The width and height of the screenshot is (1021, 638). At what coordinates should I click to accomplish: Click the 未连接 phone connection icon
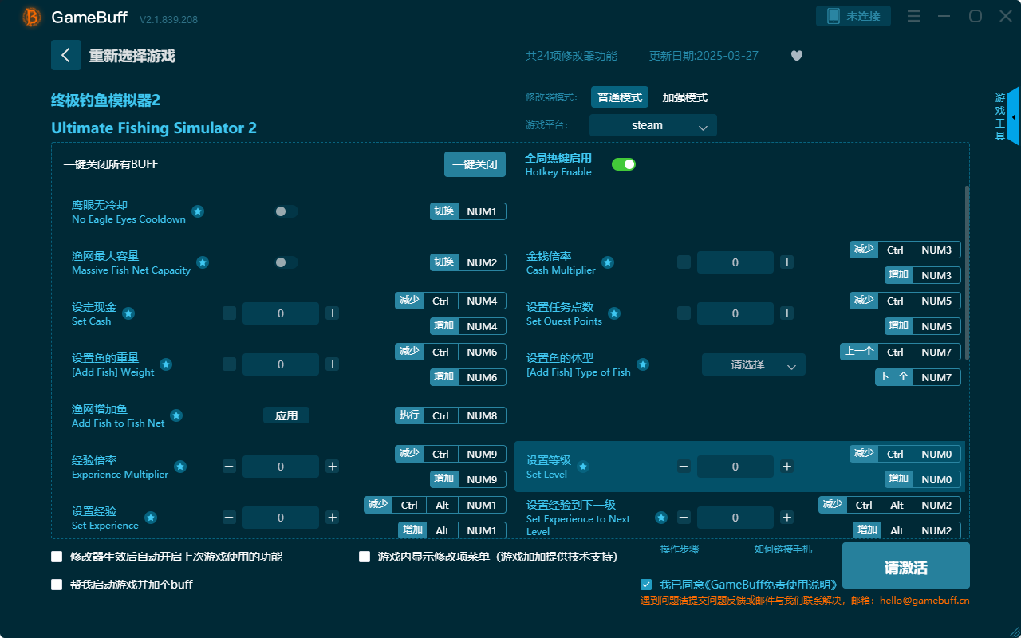[853, 15]
